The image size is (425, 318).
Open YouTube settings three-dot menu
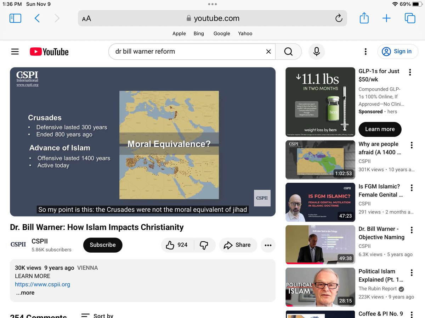coord(365,52)
